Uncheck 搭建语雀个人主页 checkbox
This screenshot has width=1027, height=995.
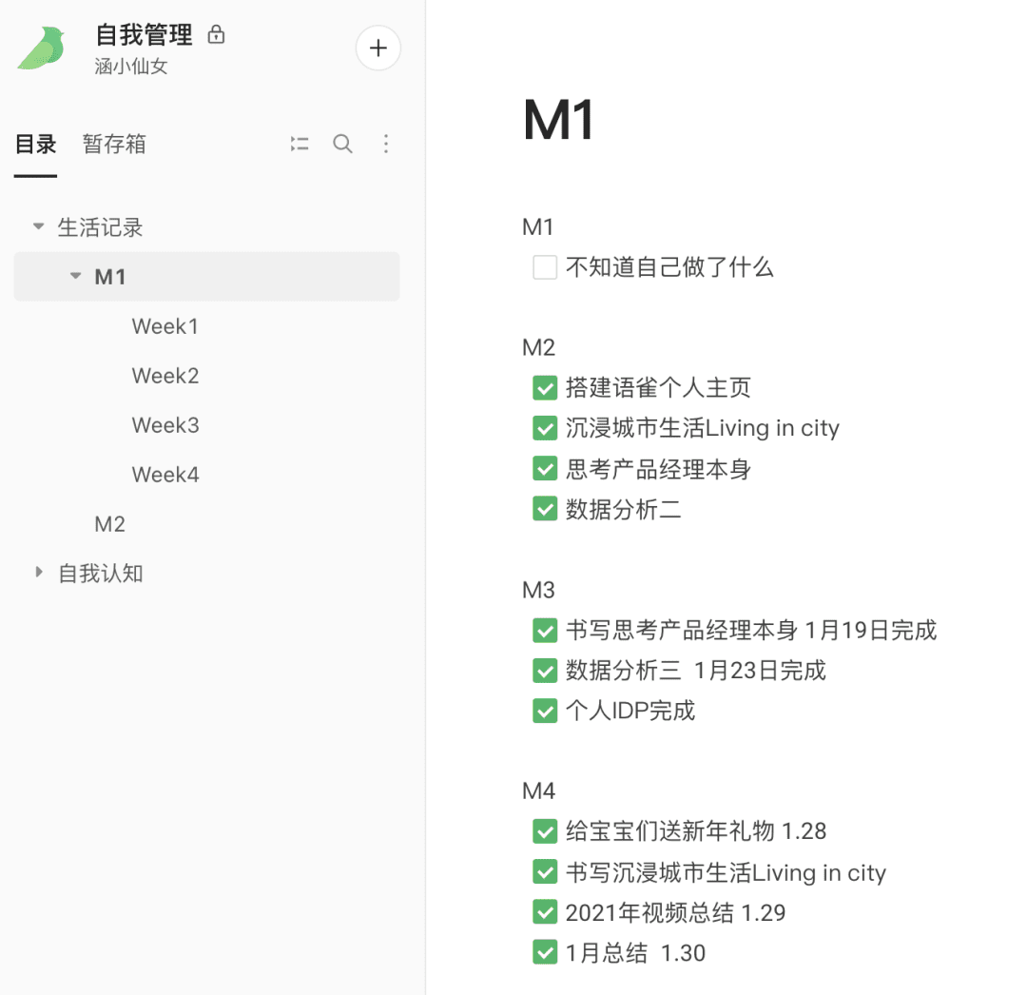point(545,388)
